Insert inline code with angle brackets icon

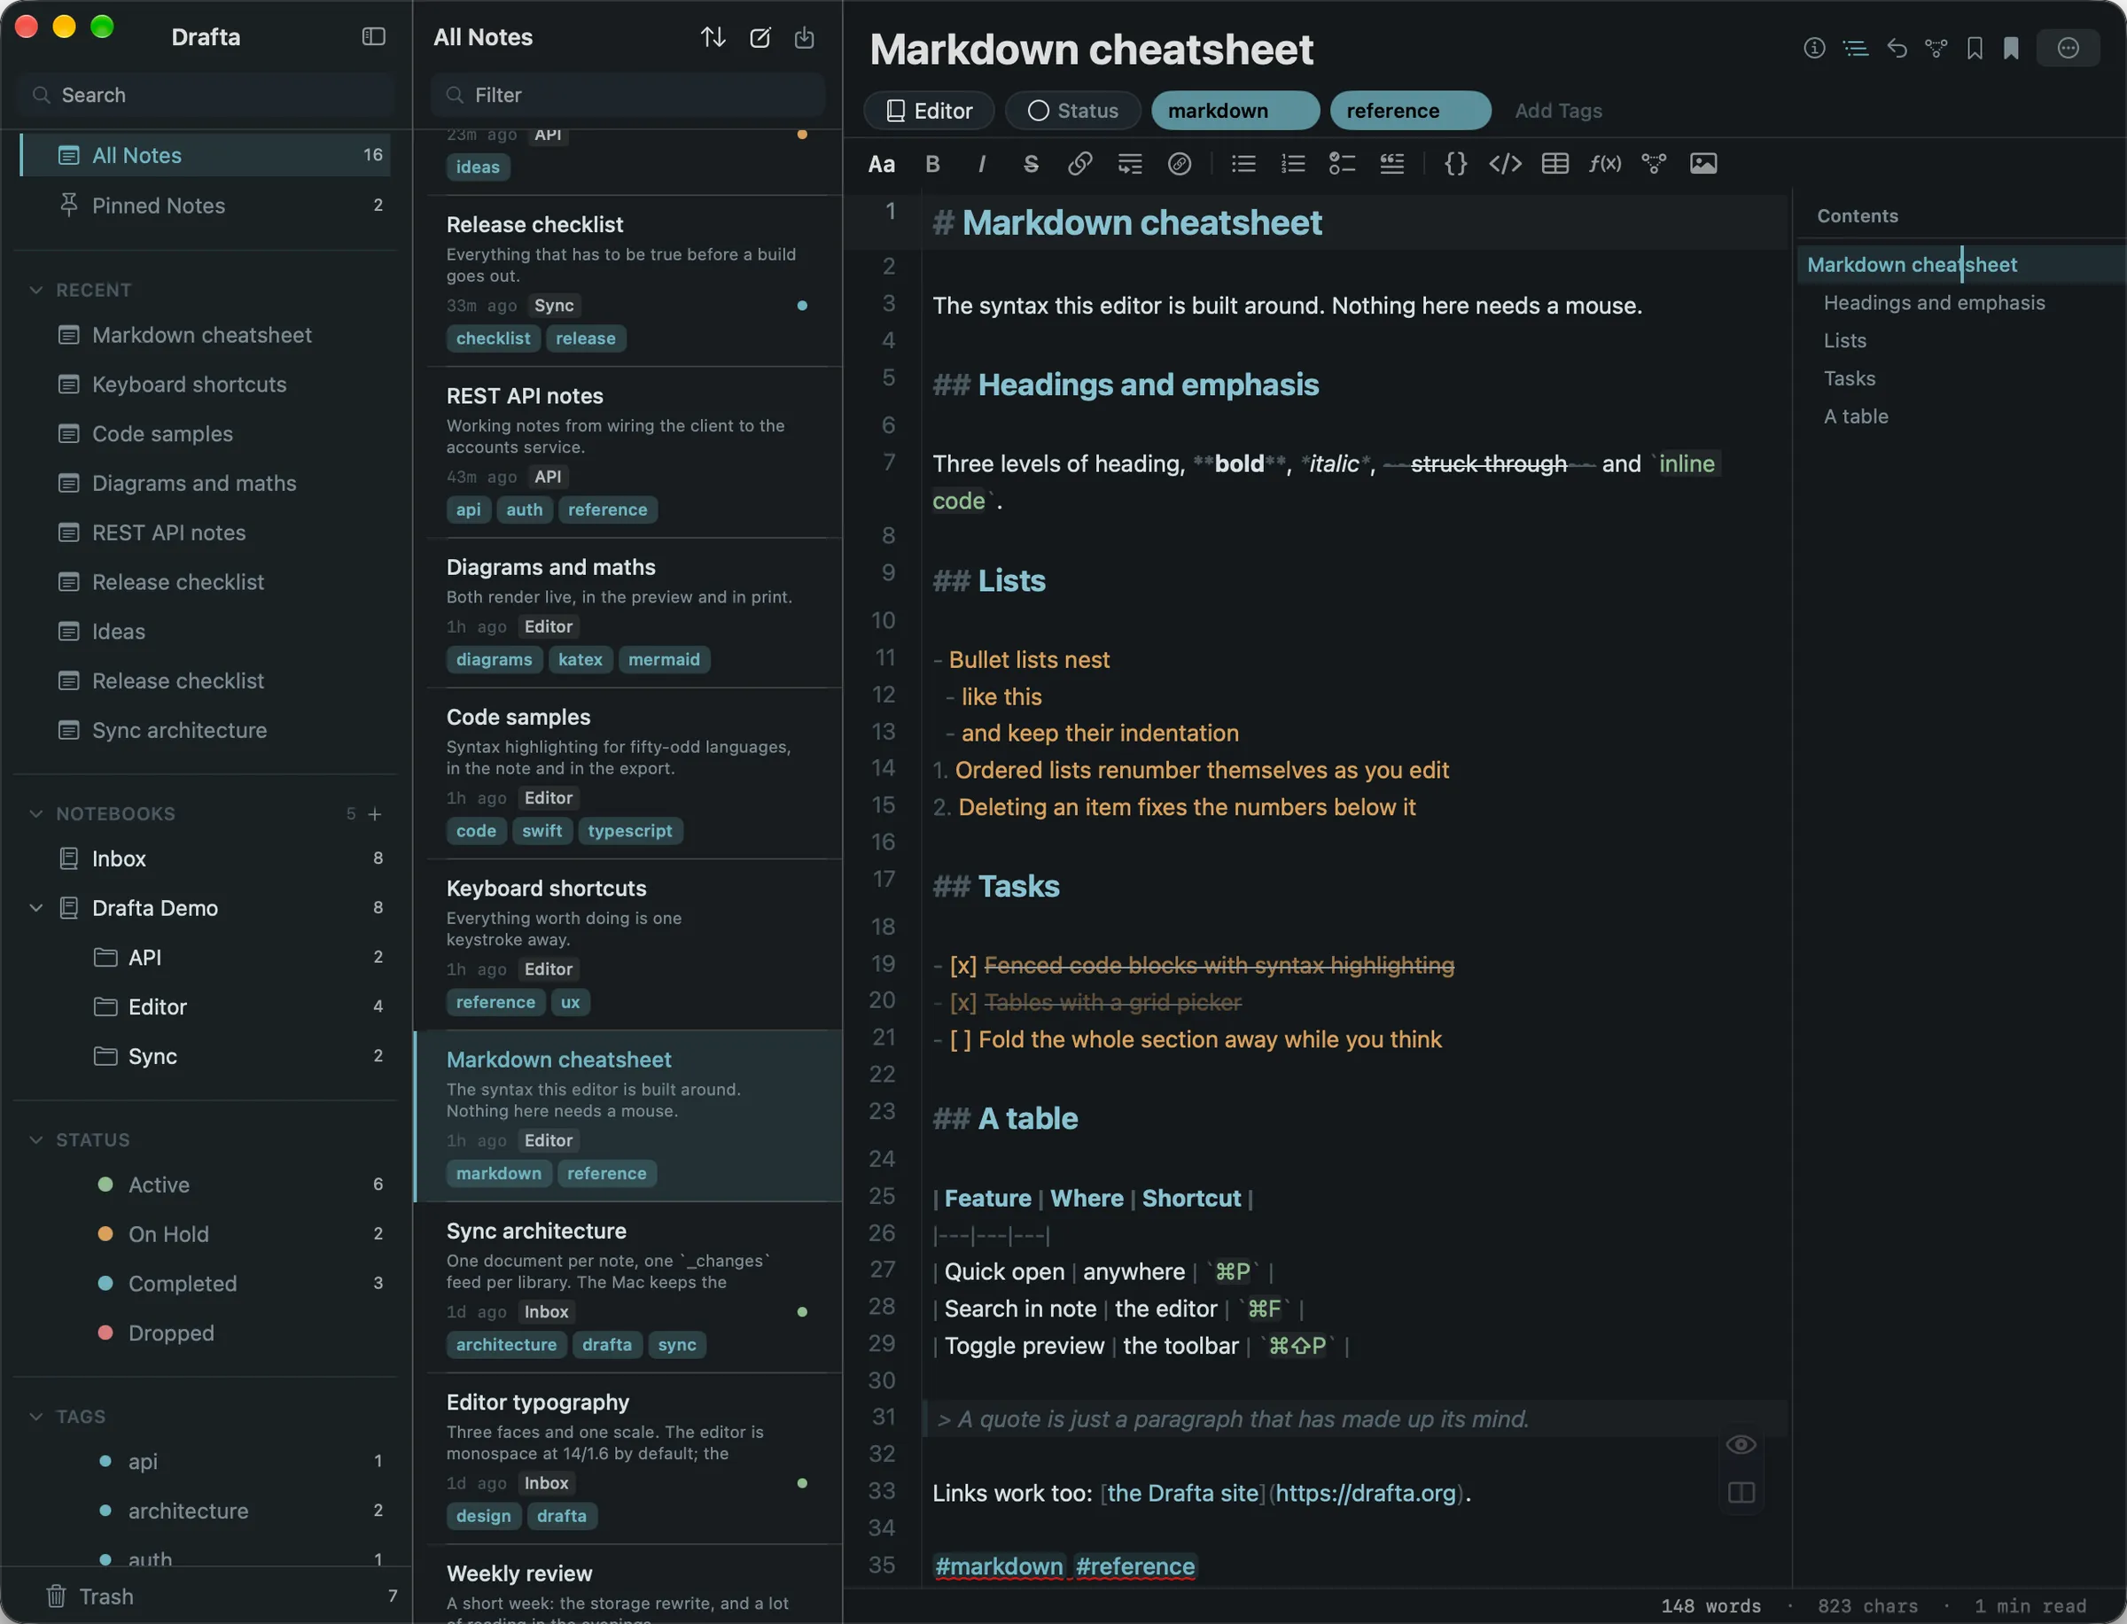pos(1506,163)
